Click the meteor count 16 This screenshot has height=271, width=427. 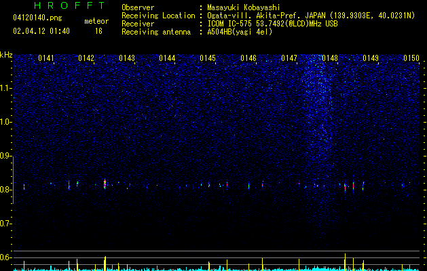[98, 31]
